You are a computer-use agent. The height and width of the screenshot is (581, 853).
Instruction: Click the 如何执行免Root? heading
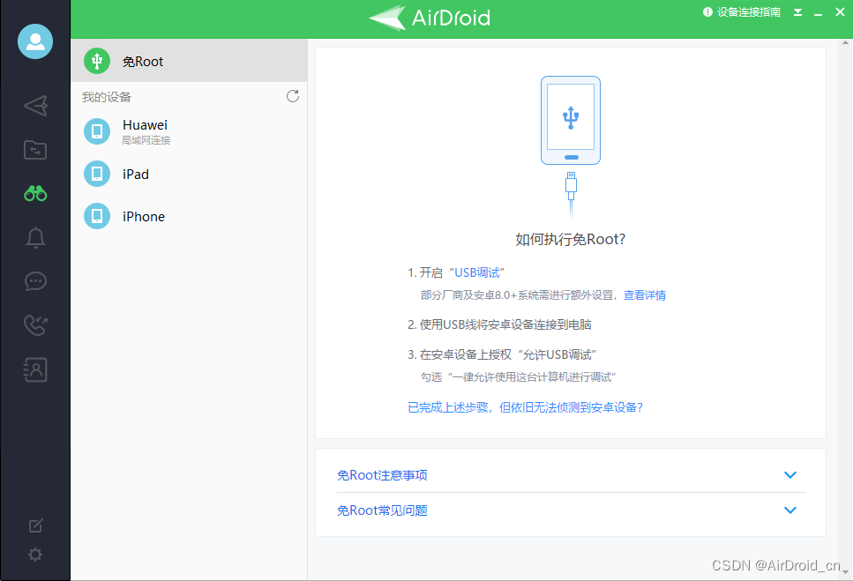tap(571, 239)
